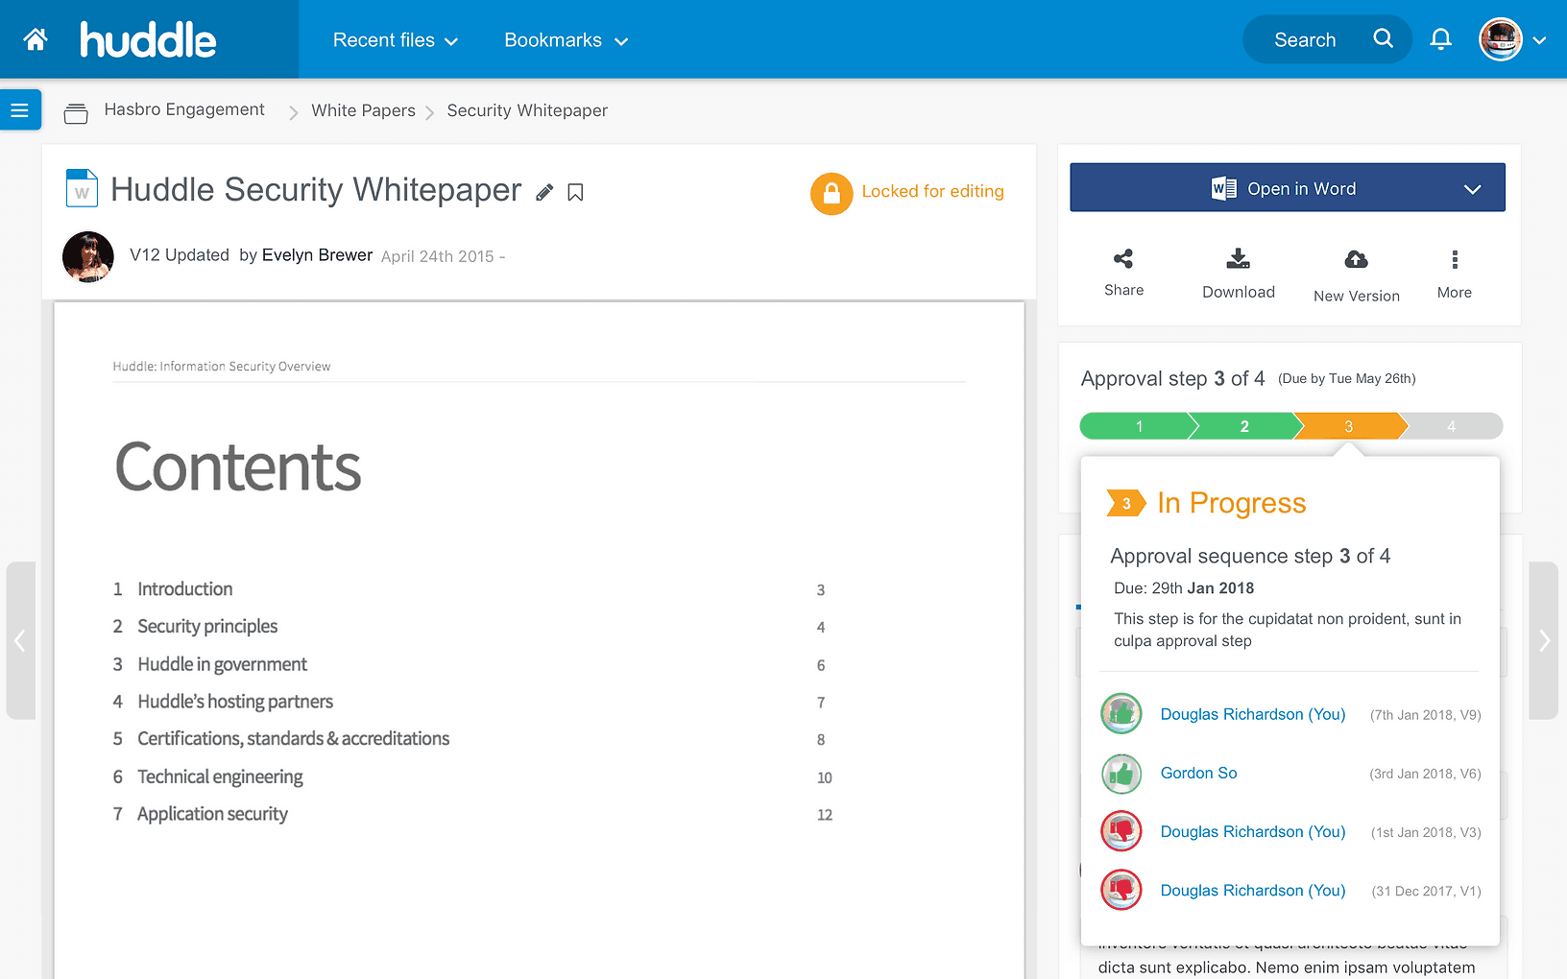The height and width of the screenshot is (979, 1567).
Task: Click Security principles contents entry
Action: click(207, 627)
